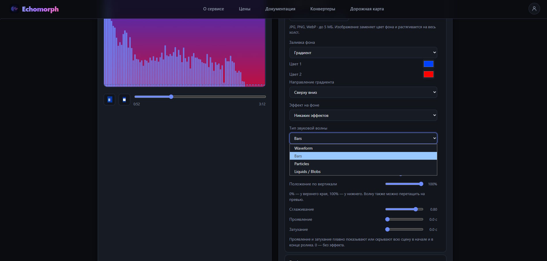The width and height of the screenshot is (547, 261).
Task: Adjust the Сглаживание slider
Action: 404,209
